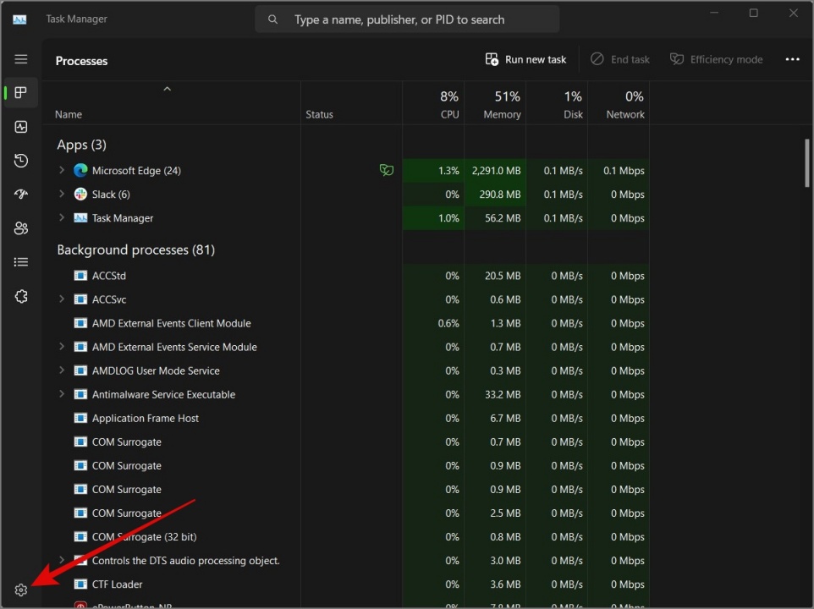Click the Apps (3) group heading
This screenshot has width=814, height=609.
(81, 145)
